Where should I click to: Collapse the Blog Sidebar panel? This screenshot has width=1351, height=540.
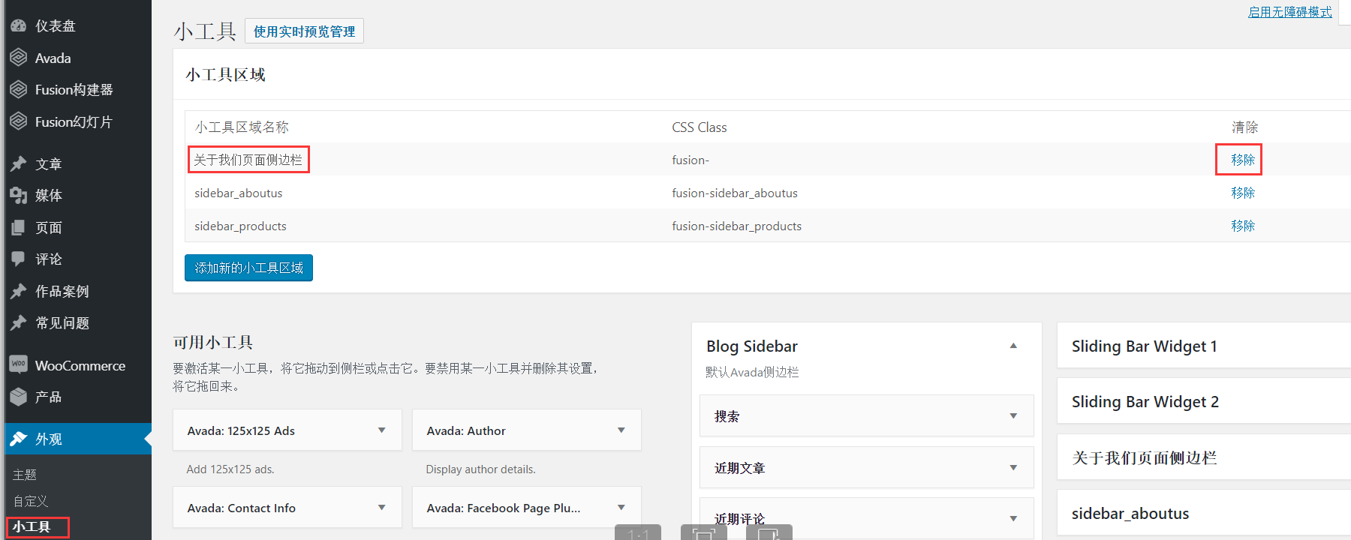tap(1013, 346)
